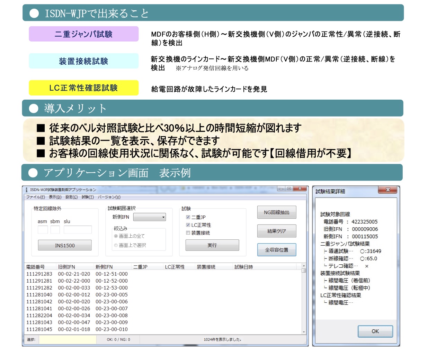The image size is (428, 356).
Task: Click OK in 試験結果詳細 dialog
Action: click(375, 331)
